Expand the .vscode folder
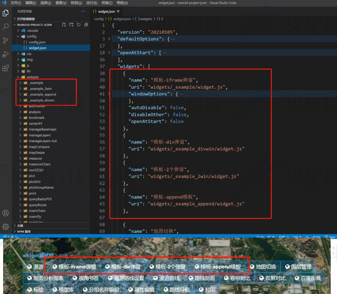337x294 pixels. point(51,31)
